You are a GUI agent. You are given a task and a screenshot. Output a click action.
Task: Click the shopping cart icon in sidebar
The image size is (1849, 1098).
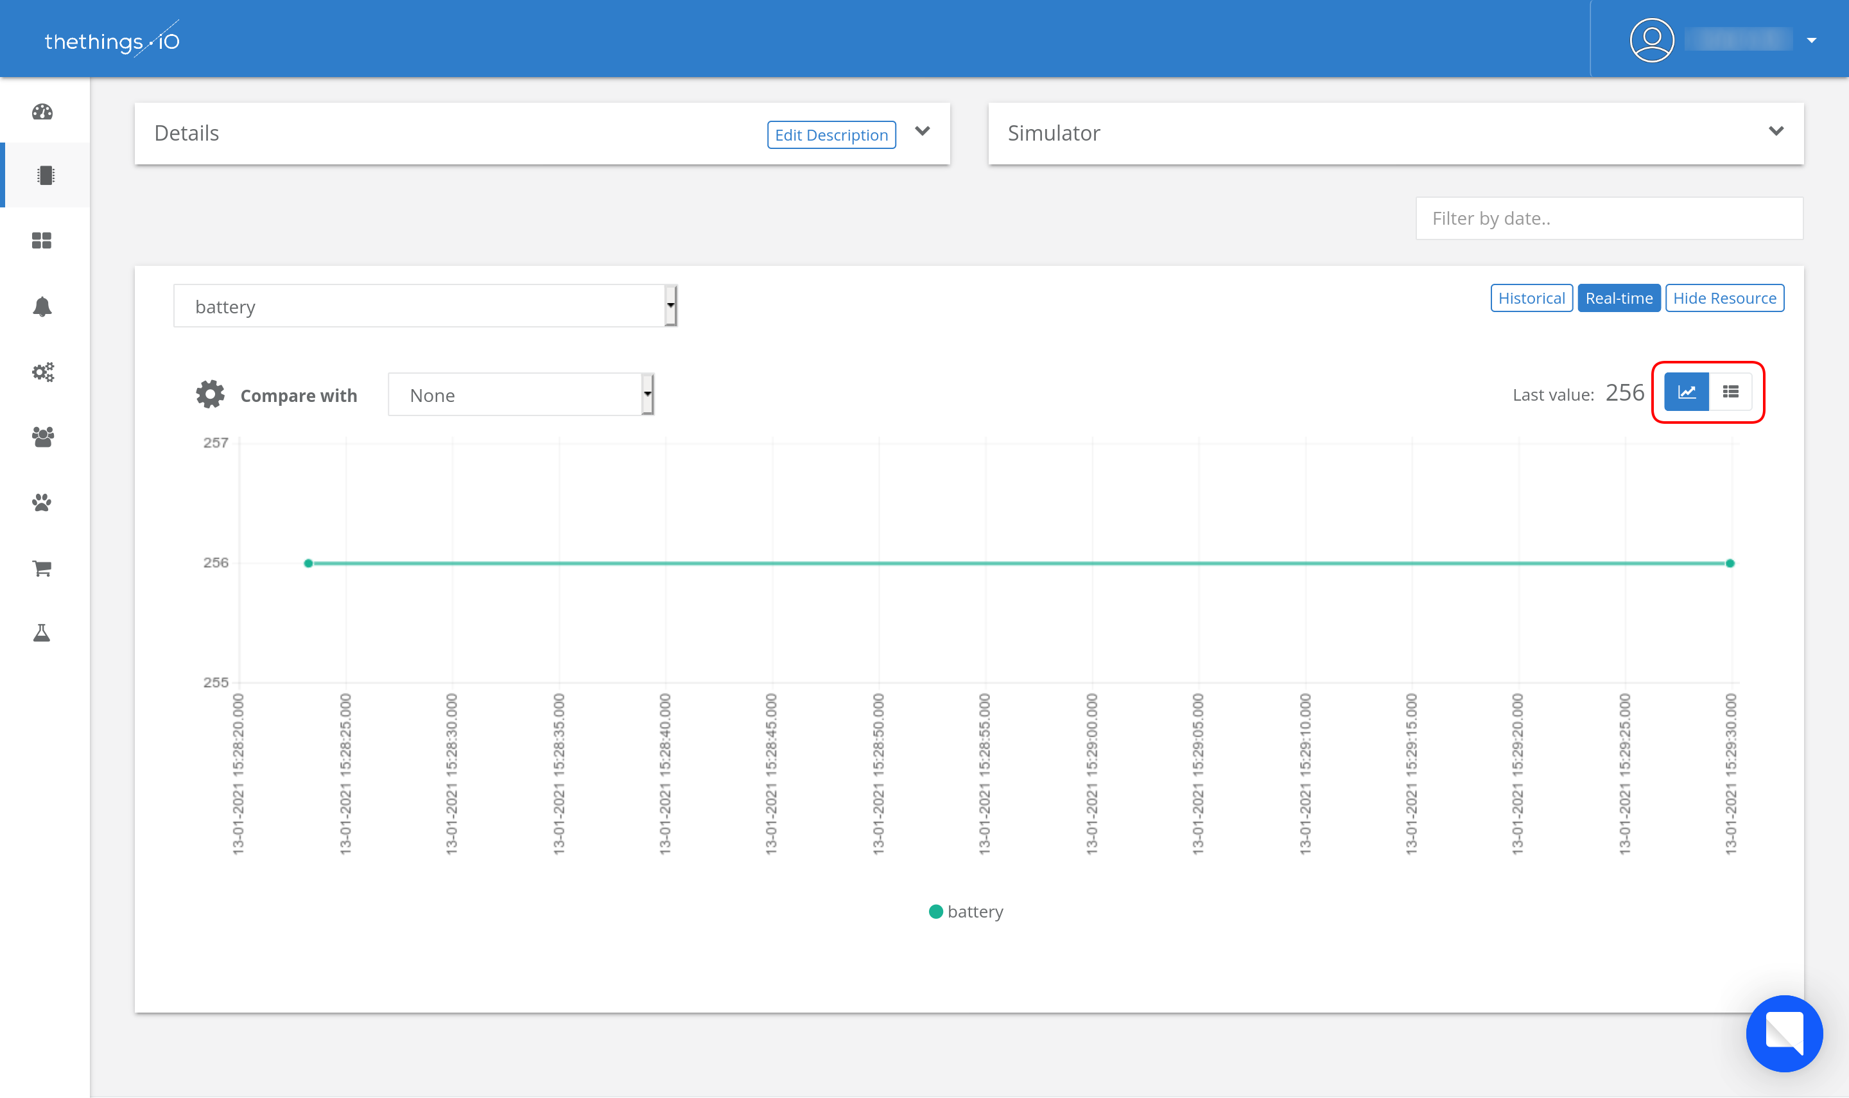pyautogui.click(x=42, y=568)
